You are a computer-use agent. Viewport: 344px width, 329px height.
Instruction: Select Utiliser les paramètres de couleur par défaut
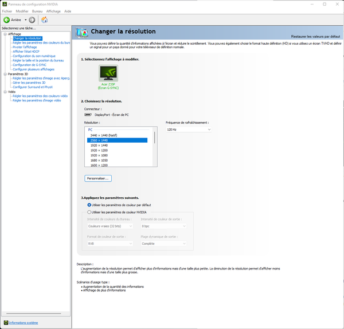tap(119, 205)
